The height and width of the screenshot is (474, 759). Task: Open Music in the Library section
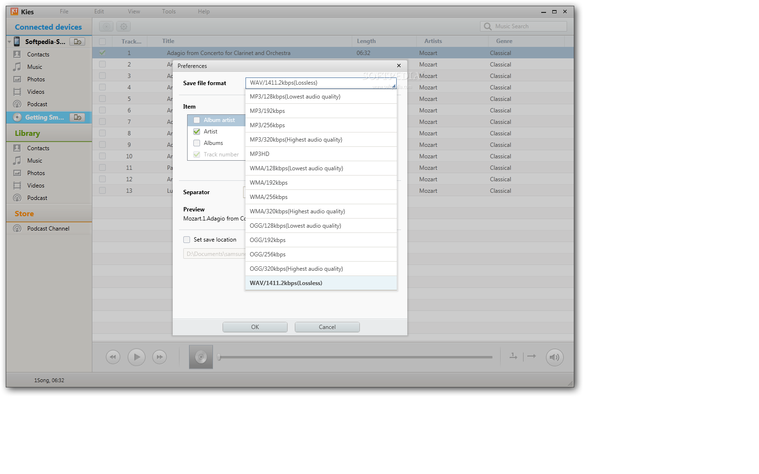pos(34,161)
